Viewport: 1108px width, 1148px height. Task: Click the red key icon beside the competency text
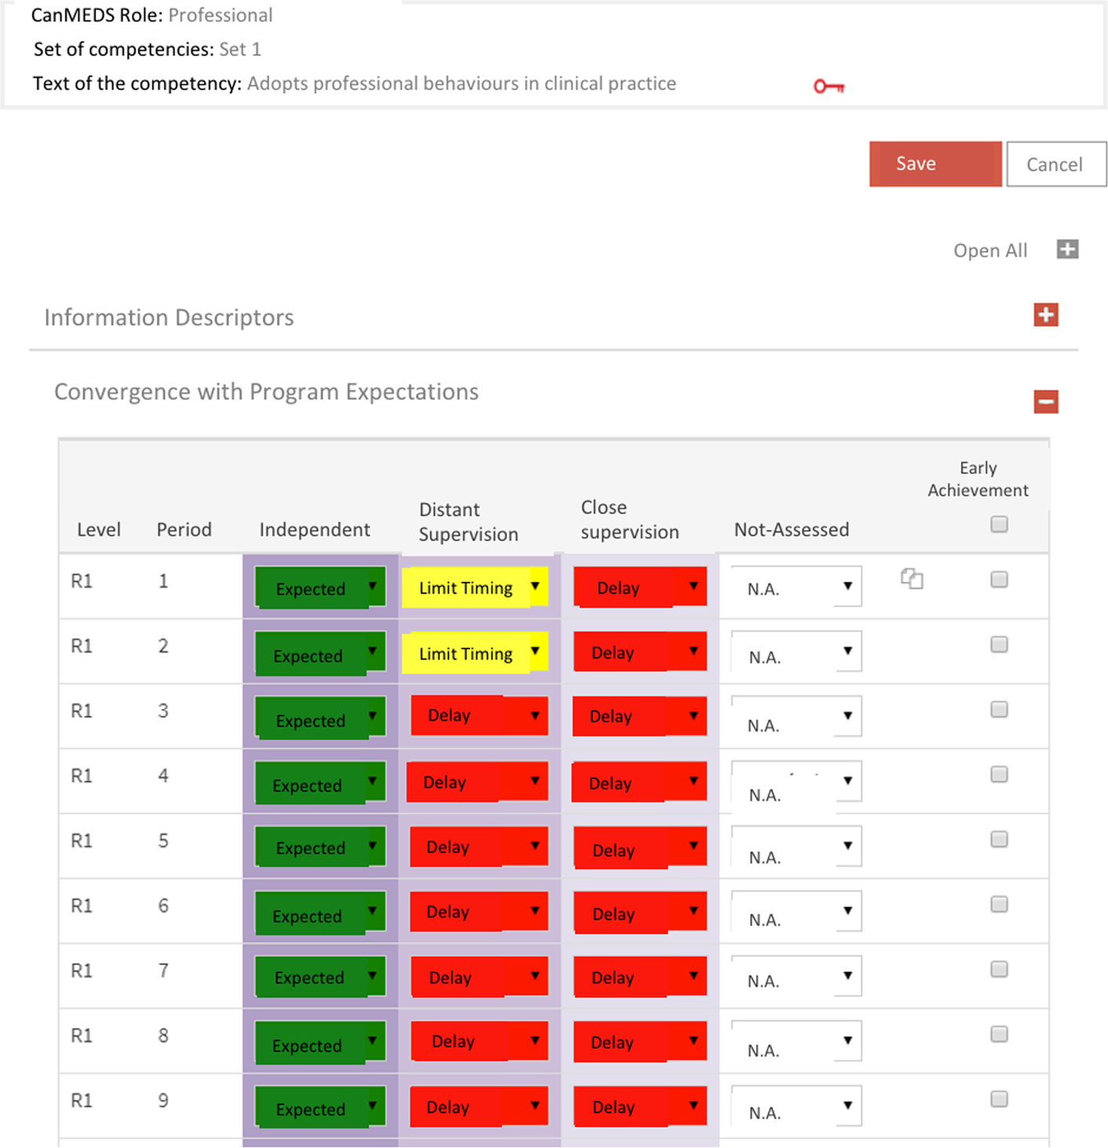(828, 86)
